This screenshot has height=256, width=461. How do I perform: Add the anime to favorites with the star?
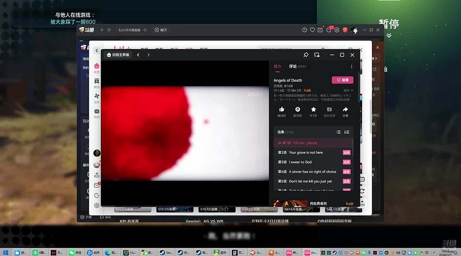coord(313,110)
